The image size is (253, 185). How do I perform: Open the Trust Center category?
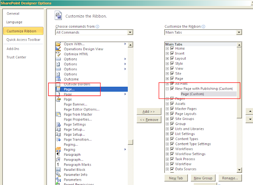click(x=16, y=57)
